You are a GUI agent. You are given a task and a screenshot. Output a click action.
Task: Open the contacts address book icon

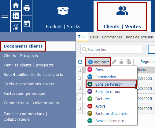pos(16,16)
